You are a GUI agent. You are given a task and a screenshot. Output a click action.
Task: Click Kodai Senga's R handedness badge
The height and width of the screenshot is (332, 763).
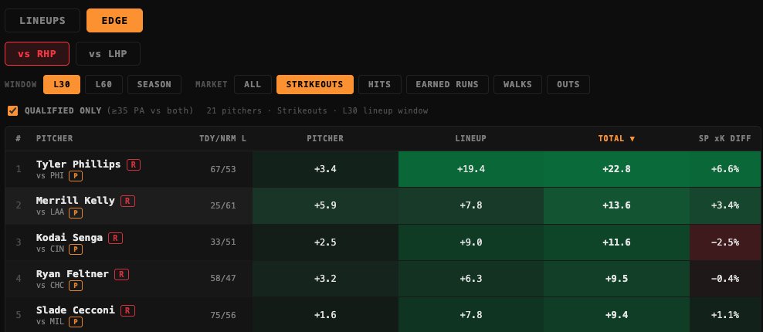pyautogui.click(x=115, y=238)
